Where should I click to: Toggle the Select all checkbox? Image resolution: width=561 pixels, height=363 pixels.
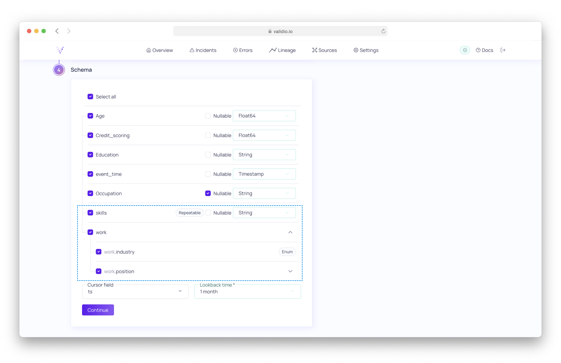(90, 96)
